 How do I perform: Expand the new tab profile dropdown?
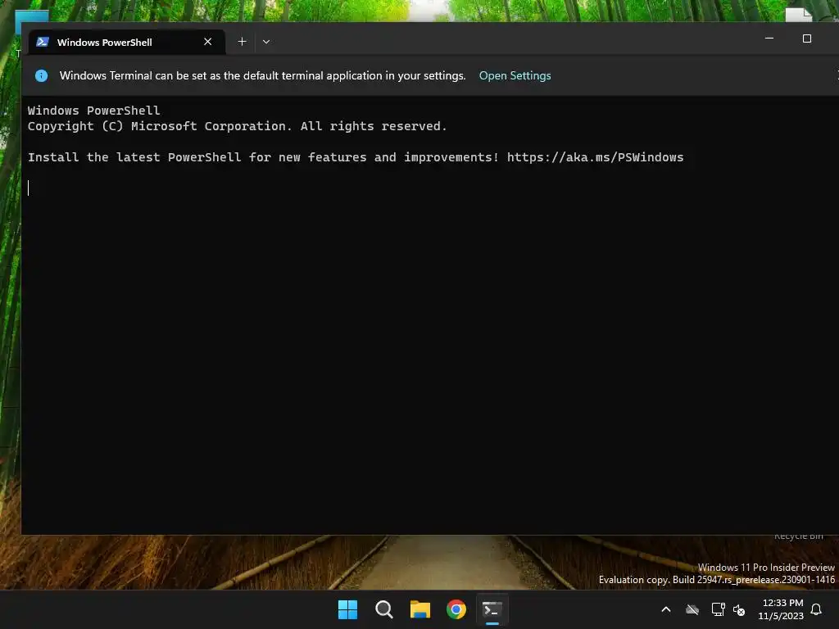tap(266, 42)
